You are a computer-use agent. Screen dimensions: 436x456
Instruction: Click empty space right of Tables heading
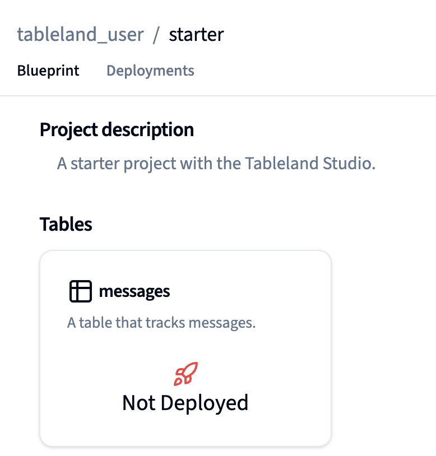click(252, 224)
